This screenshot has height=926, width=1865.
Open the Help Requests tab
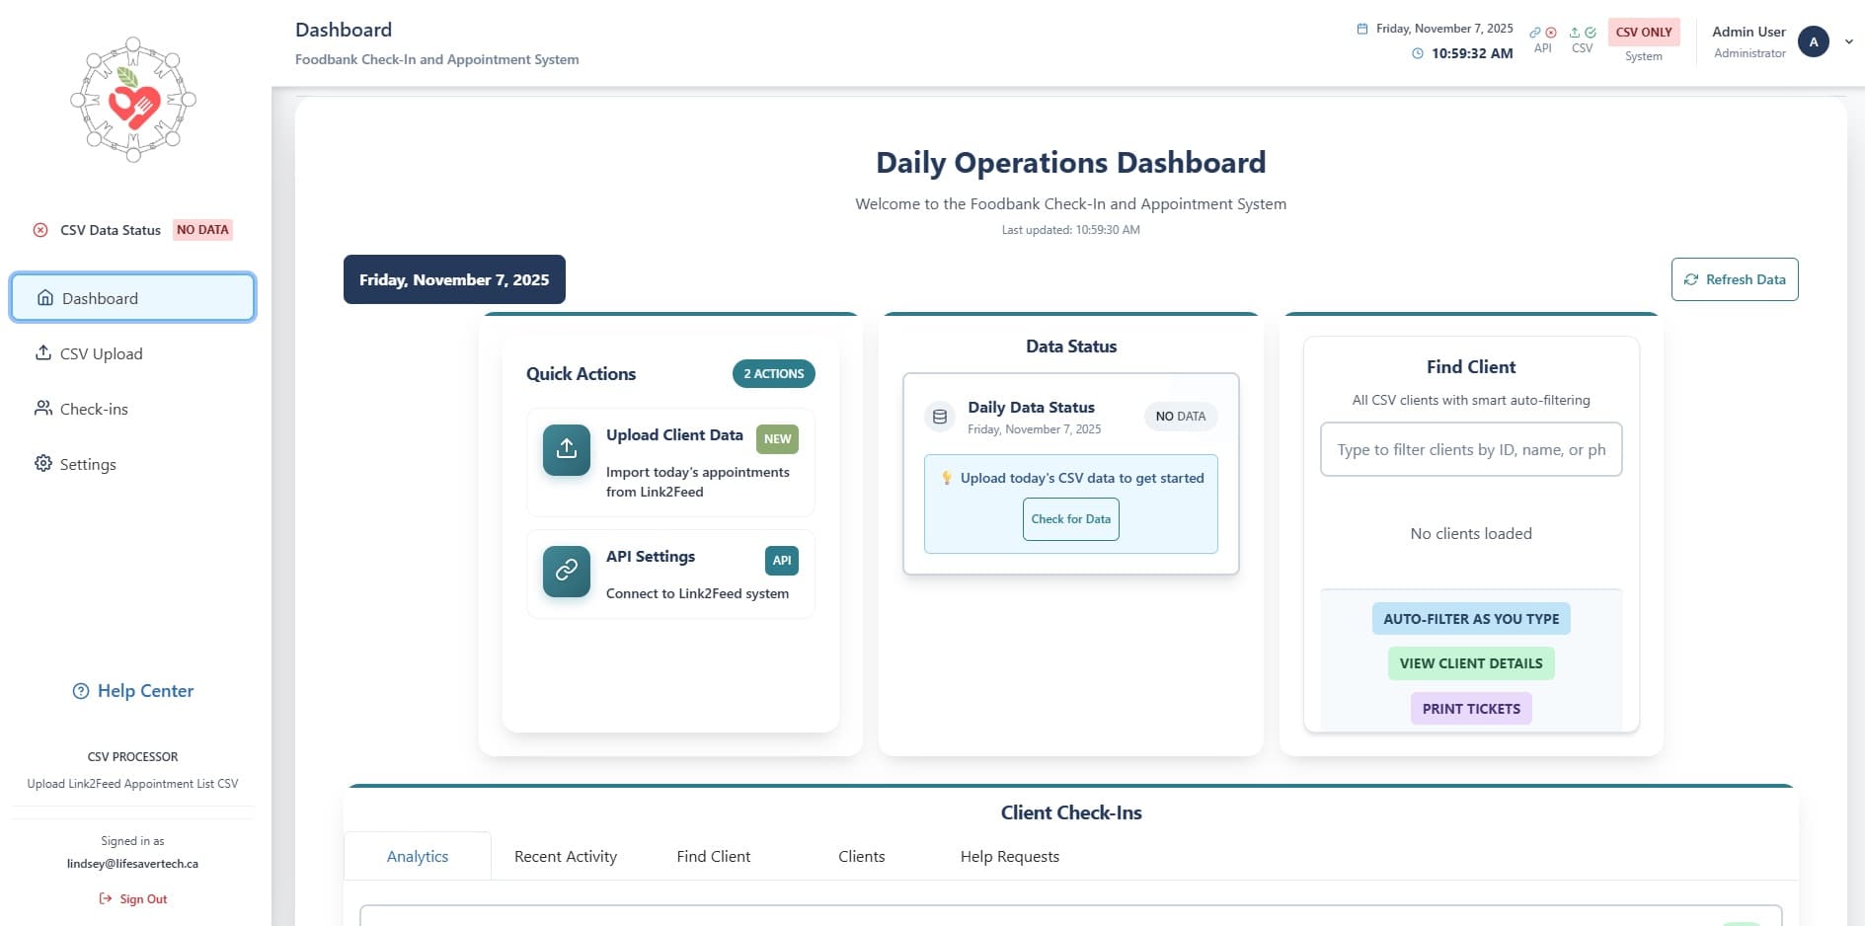tap(1010, 856)
